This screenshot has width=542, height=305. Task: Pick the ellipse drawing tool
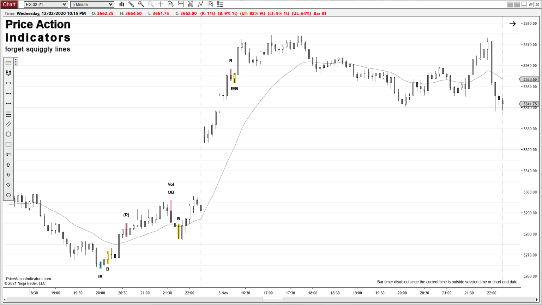tap(8, 134)
